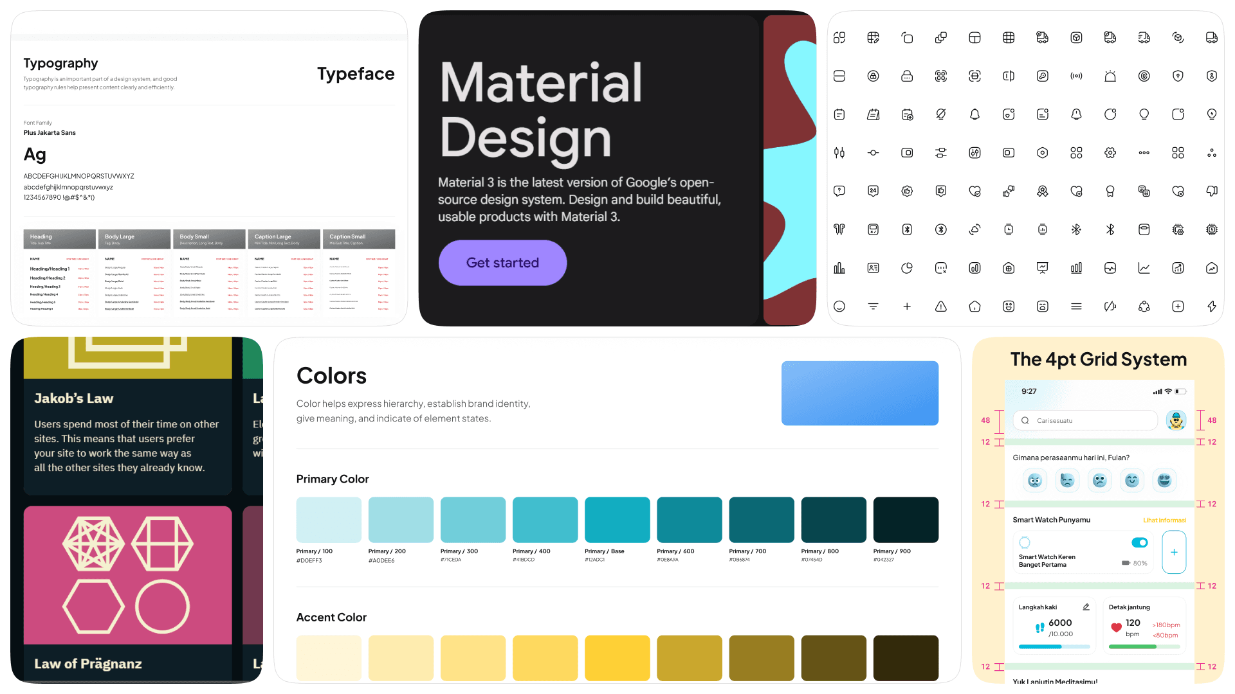Select the Heading column header in typography table

[60, 239]
